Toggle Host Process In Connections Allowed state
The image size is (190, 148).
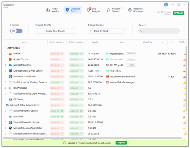pyautogui.click(x=57, y=82)
